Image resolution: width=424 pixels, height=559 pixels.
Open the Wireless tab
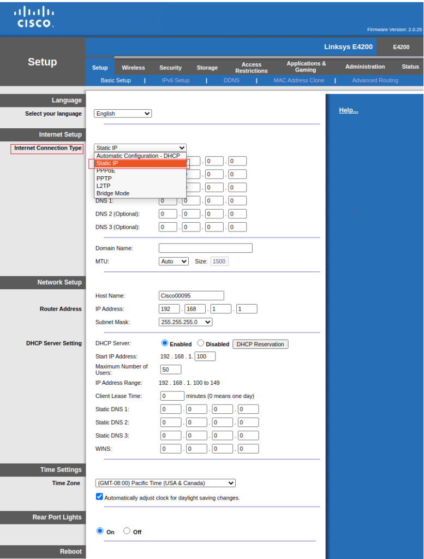pos(133,68)
